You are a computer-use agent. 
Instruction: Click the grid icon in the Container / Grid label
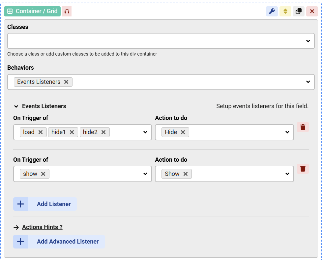click(x=11, y=11)
